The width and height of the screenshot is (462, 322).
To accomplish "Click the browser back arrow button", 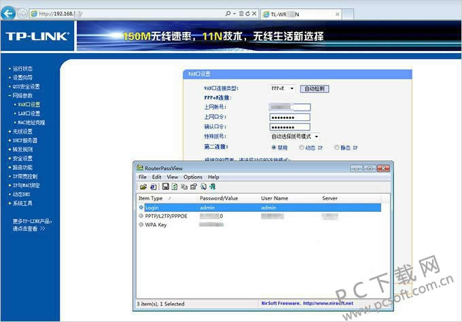I will coord(8,14).
